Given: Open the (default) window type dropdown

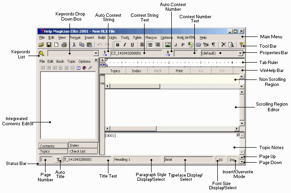Looking at the screenshot, I should point(240,53).
